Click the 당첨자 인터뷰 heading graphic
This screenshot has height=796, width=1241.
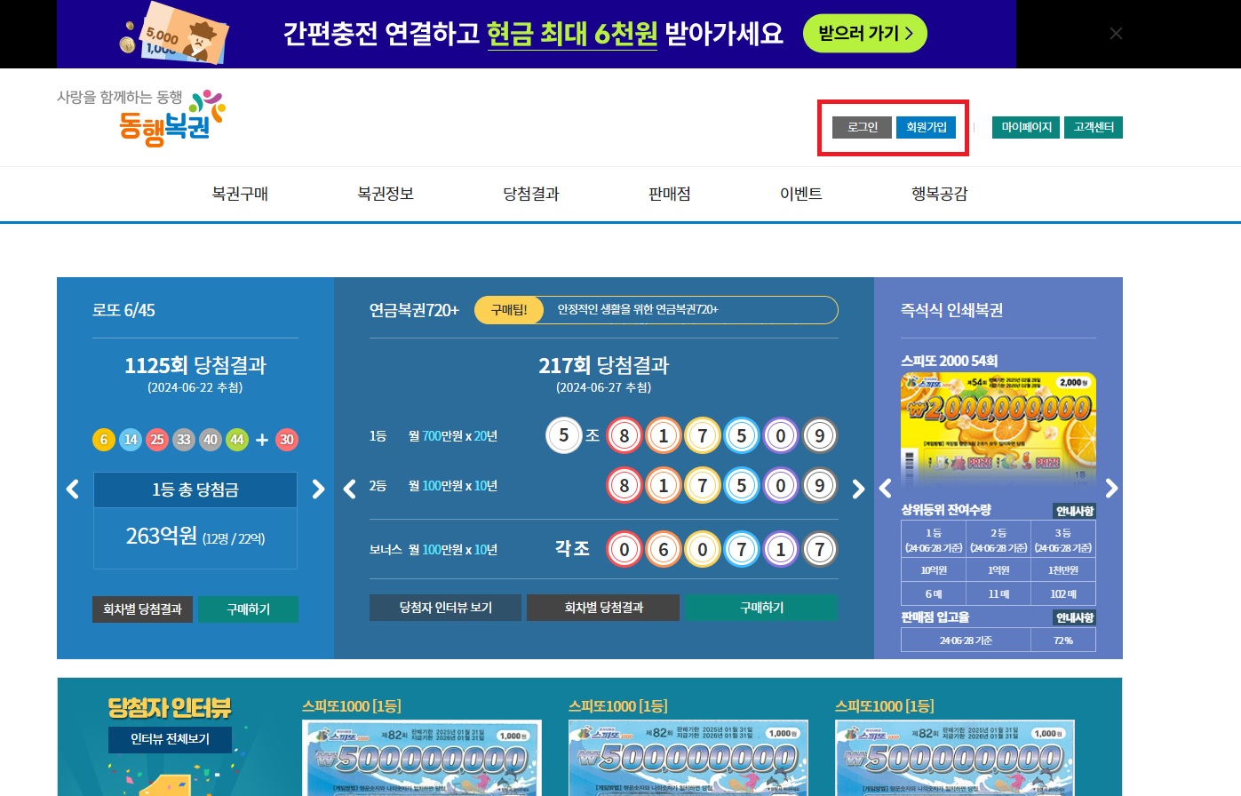(x=170, y=708)
